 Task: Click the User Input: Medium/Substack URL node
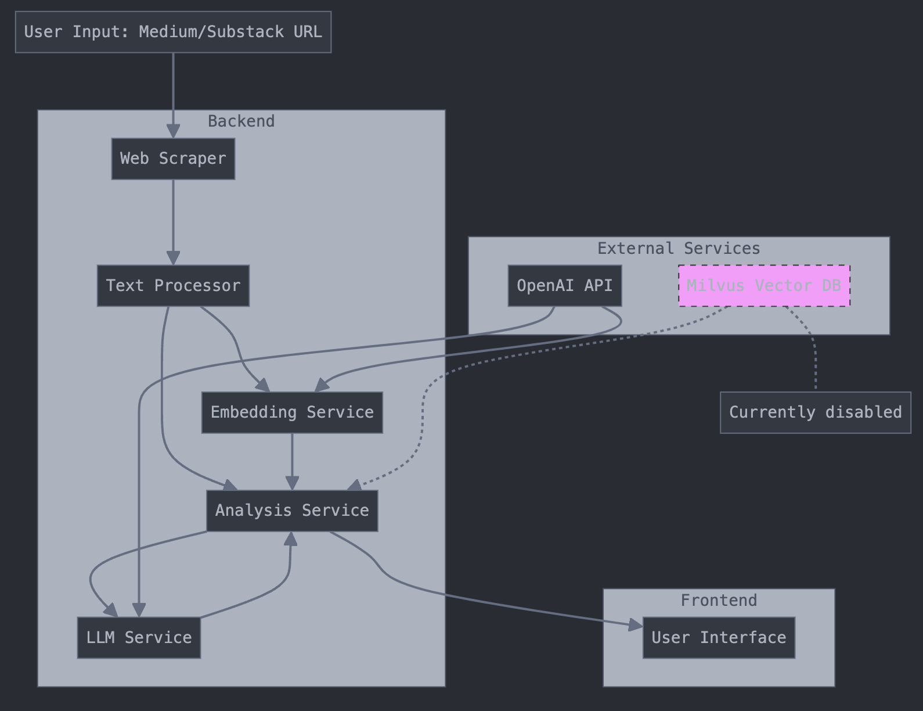(173, 32)
